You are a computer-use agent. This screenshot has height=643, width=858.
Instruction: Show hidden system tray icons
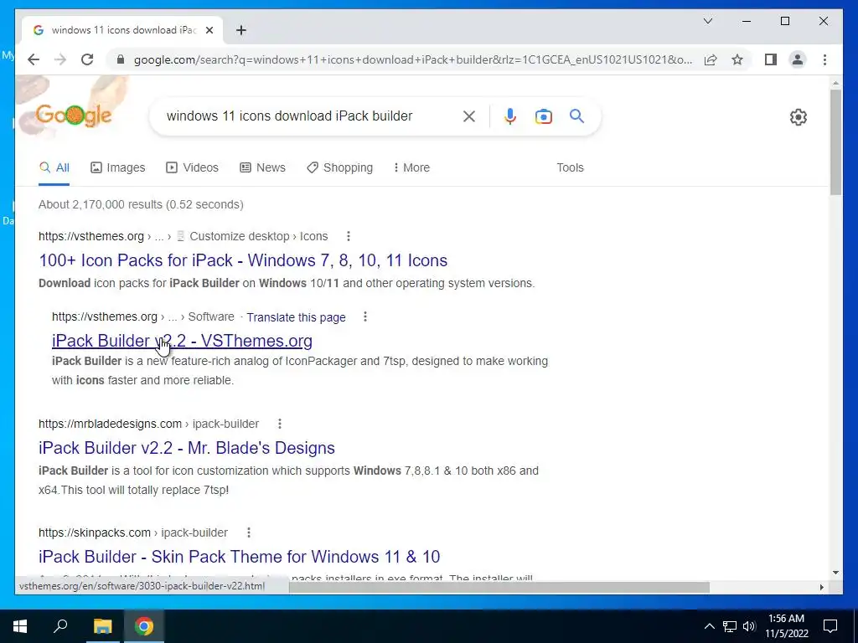tap(709, 626)
